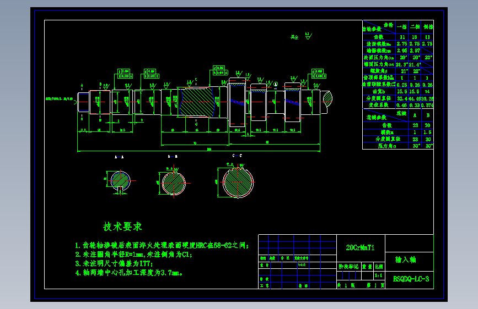Image resolution: width=478 pixels, height=309 pixels.
Task: Click the B-B section view circle
Action: tap(174, 184)
